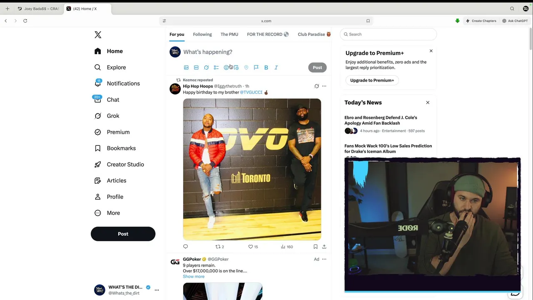Open the Home page from sidebar
The width and height of the screenshot is (533, 300).
click(x=109, y=51)
